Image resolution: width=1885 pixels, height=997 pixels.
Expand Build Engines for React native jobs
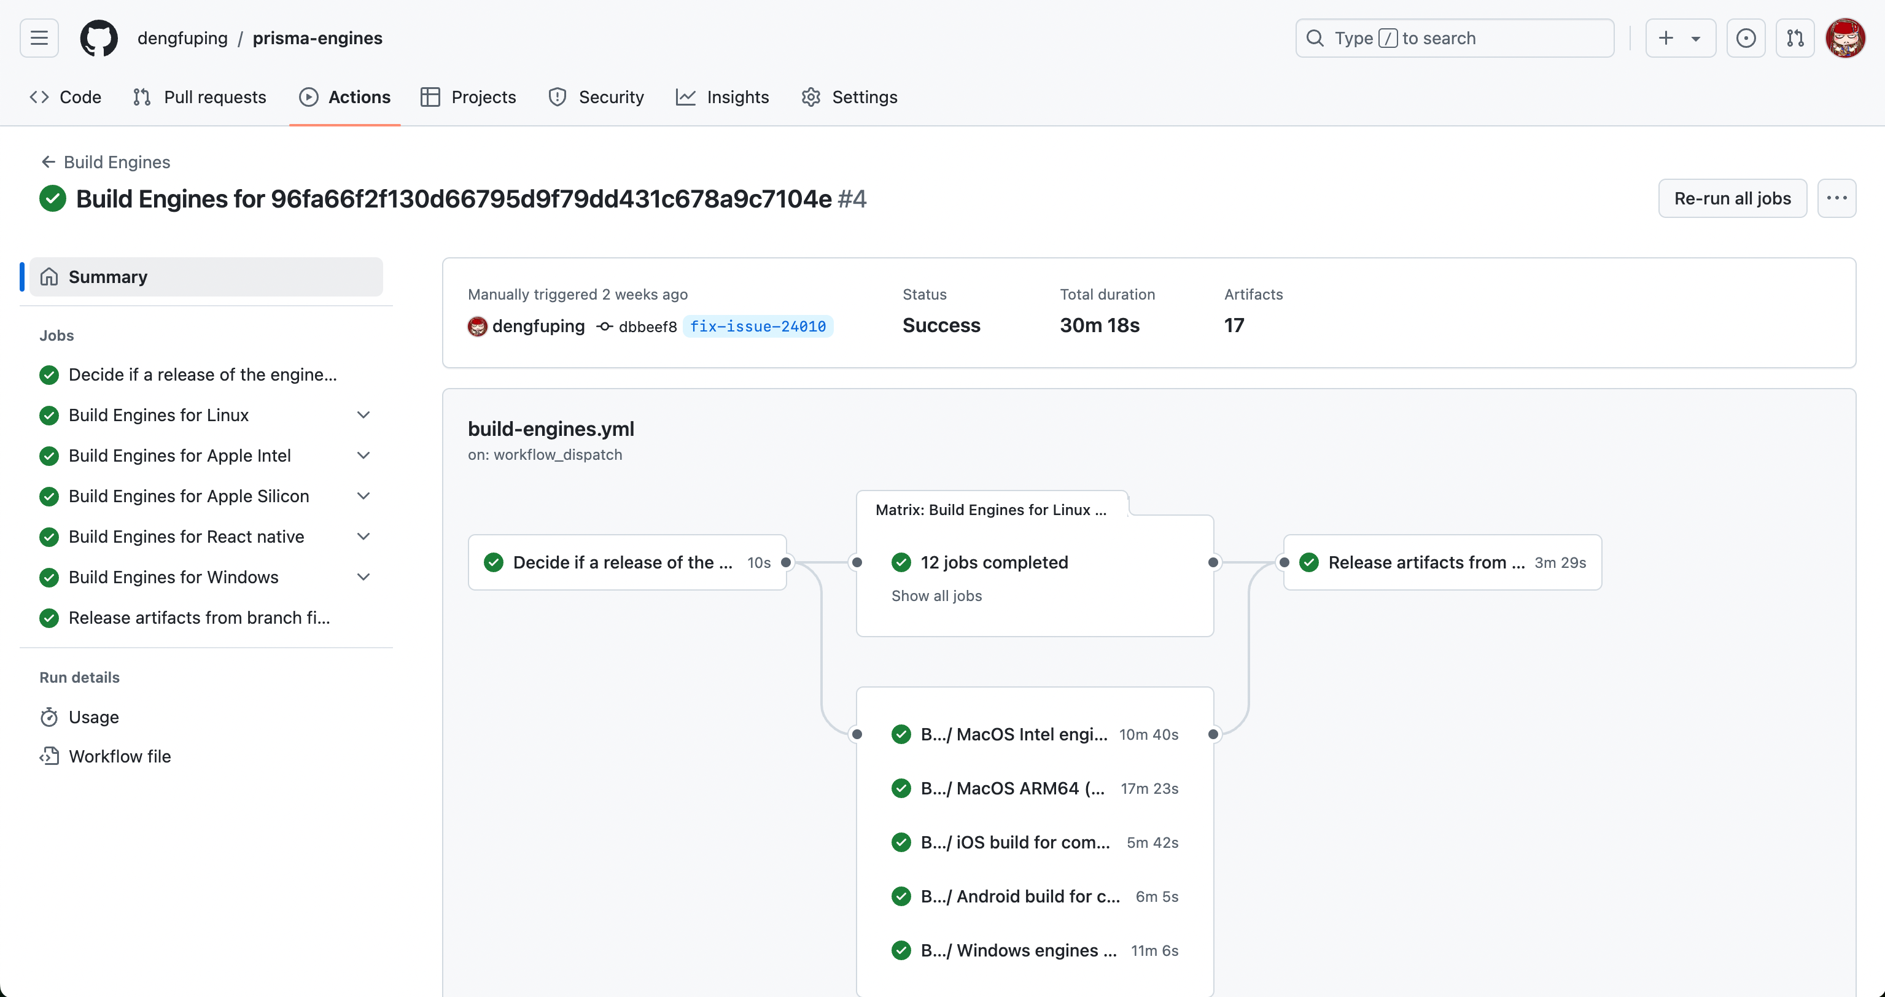click(x=363, y=536)
